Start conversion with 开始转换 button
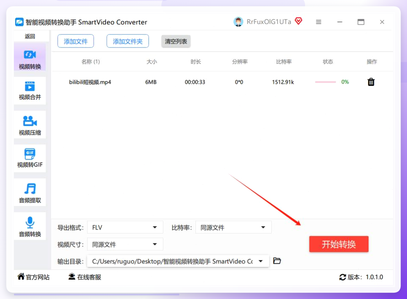The width and height of the screenshot is (407, 299). (x=339, y=244)
